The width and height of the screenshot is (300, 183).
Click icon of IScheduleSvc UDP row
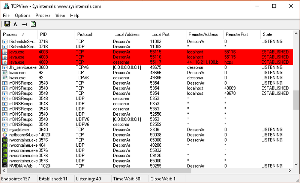5,47
